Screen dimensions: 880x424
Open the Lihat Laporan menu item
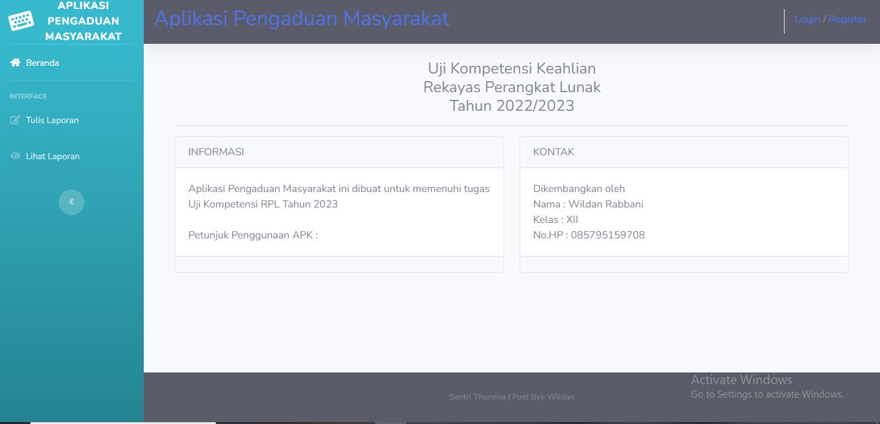point(72,156)
